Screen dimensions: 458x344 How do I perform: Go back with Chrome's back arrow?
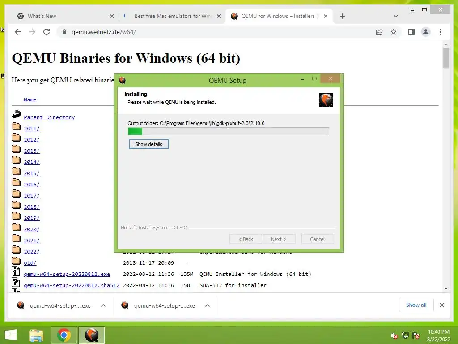[18, 32]
